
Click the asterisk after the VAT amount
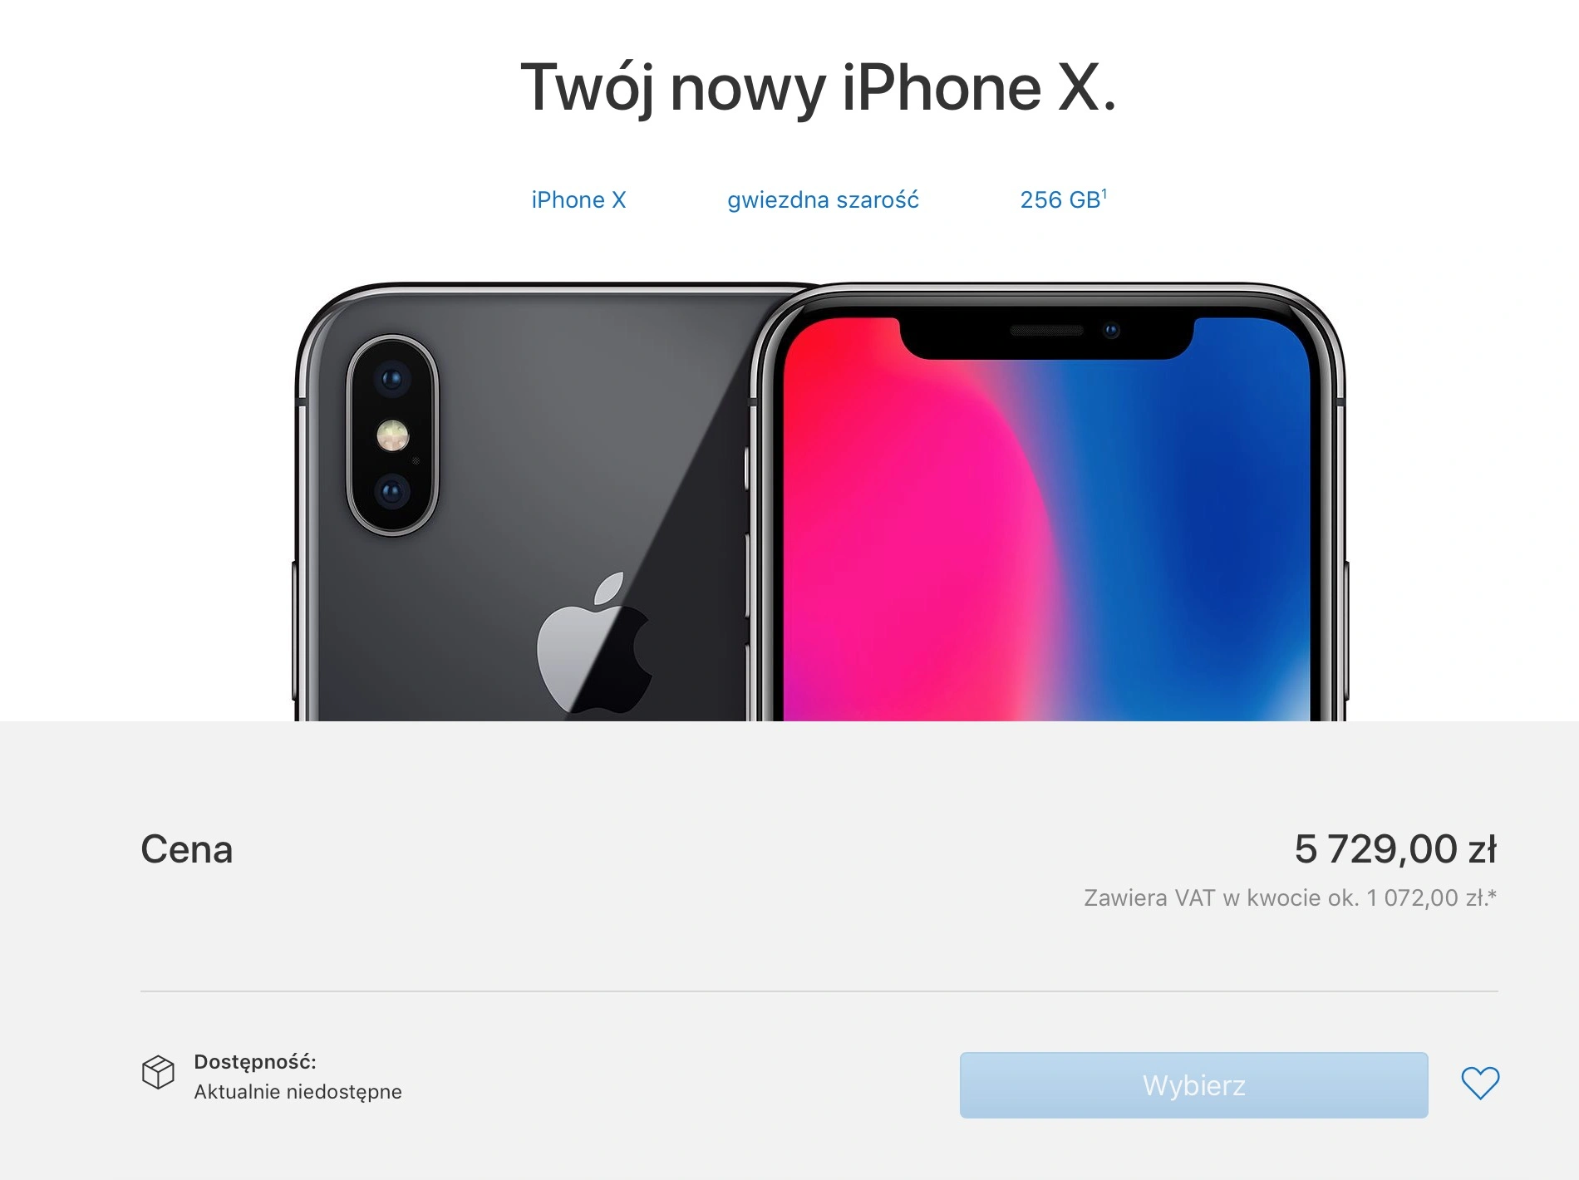[x=1492, y=895]
